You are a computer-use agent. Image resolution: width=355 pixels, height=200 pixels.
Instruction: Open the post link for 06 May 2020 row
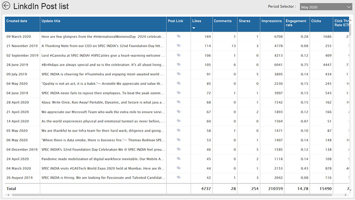[178, 140]
